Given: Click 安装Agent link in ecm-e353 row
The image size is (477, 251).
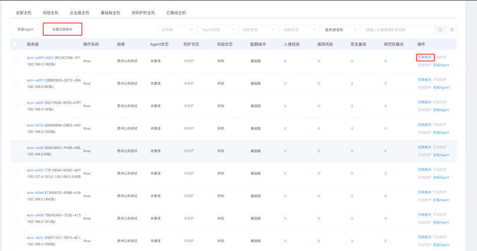Looking at the screenshot, I should click(x=441, y=178).
